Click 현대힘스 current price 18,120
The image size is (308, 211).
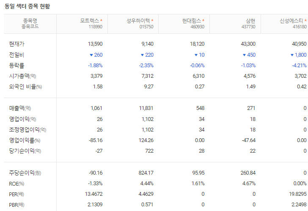pyautogui.click(x=197, y=44)
